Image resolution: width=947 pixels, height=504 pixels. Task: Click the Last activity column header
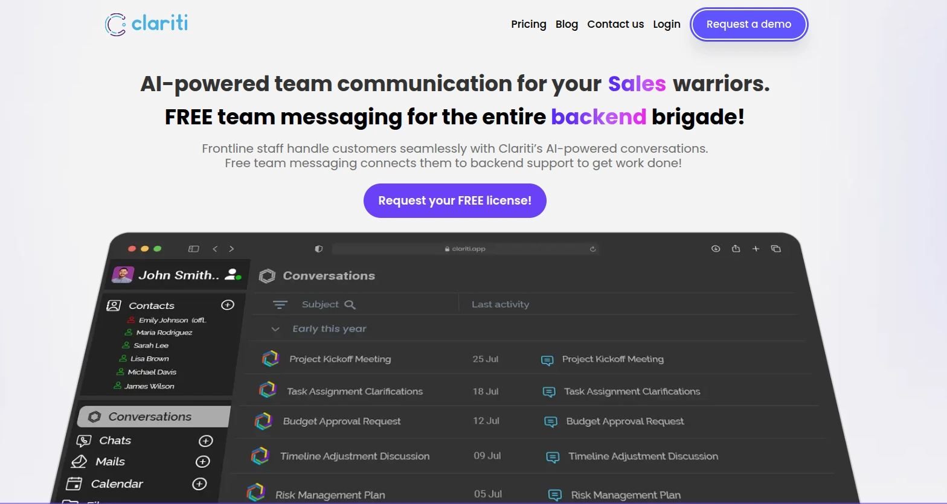[x=500, y=304]
